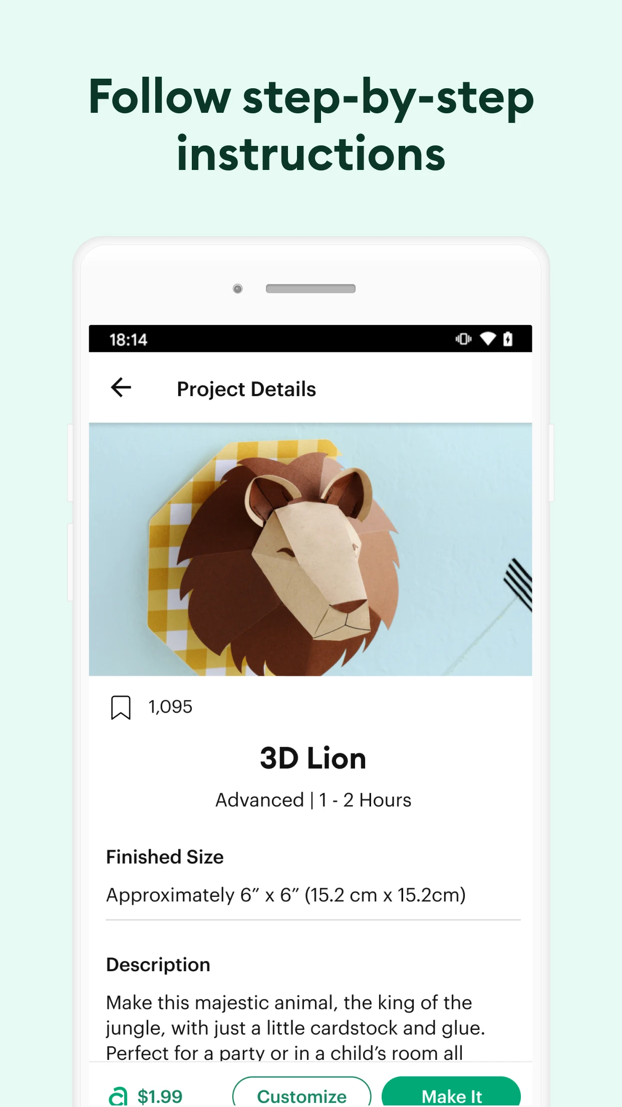
Task: Tap the approximate 6" x 6" size text
Action: click(x=286, y=895)
